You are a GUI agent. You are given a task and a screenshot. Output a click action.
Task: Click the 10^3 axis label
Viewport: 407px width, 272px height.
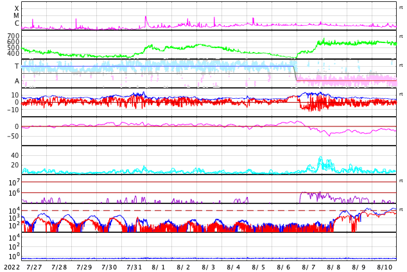(14, 218)
